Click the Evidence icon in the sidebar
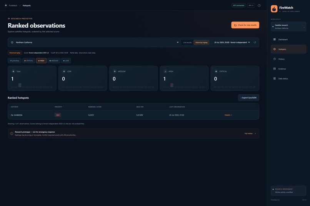Screen dimensions: 310x206 tap(274, 69)
